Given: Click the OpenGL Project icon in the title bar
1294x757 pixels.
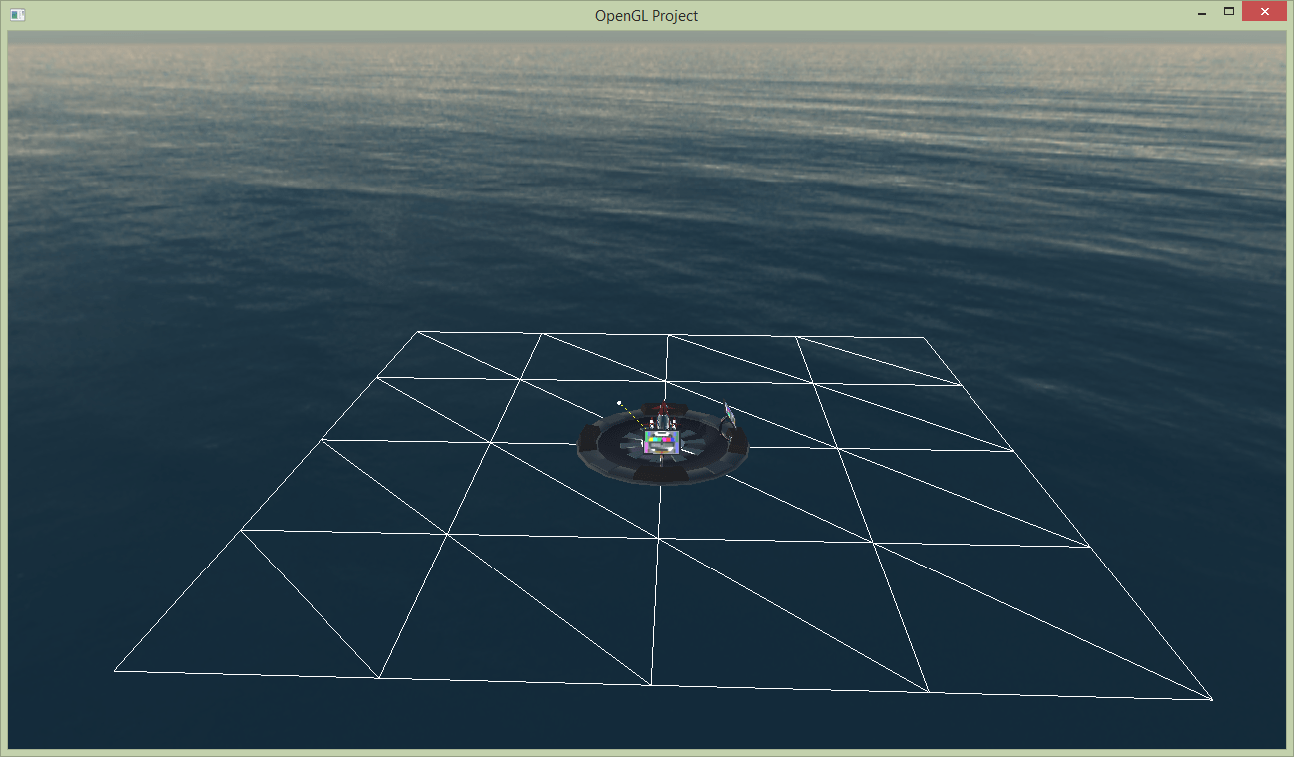Looking at the screenshot, I should pos(17,15).
